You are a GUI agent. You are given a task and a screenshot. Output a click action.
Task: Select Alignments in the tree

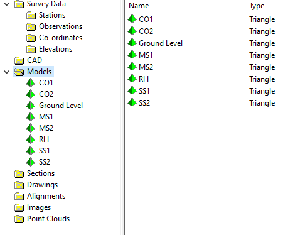[x=46, y=196]
